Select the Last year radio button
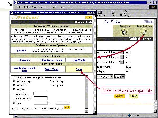The width and height of the screenshot is (158, 118). [14, 89]
